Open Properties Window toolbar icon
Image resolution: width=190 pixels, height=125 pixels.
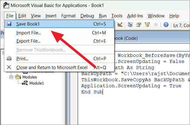(x=139, y=25)
